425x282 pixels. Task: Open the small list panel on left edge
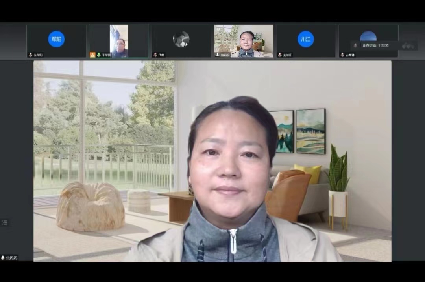tap(4, 222)
